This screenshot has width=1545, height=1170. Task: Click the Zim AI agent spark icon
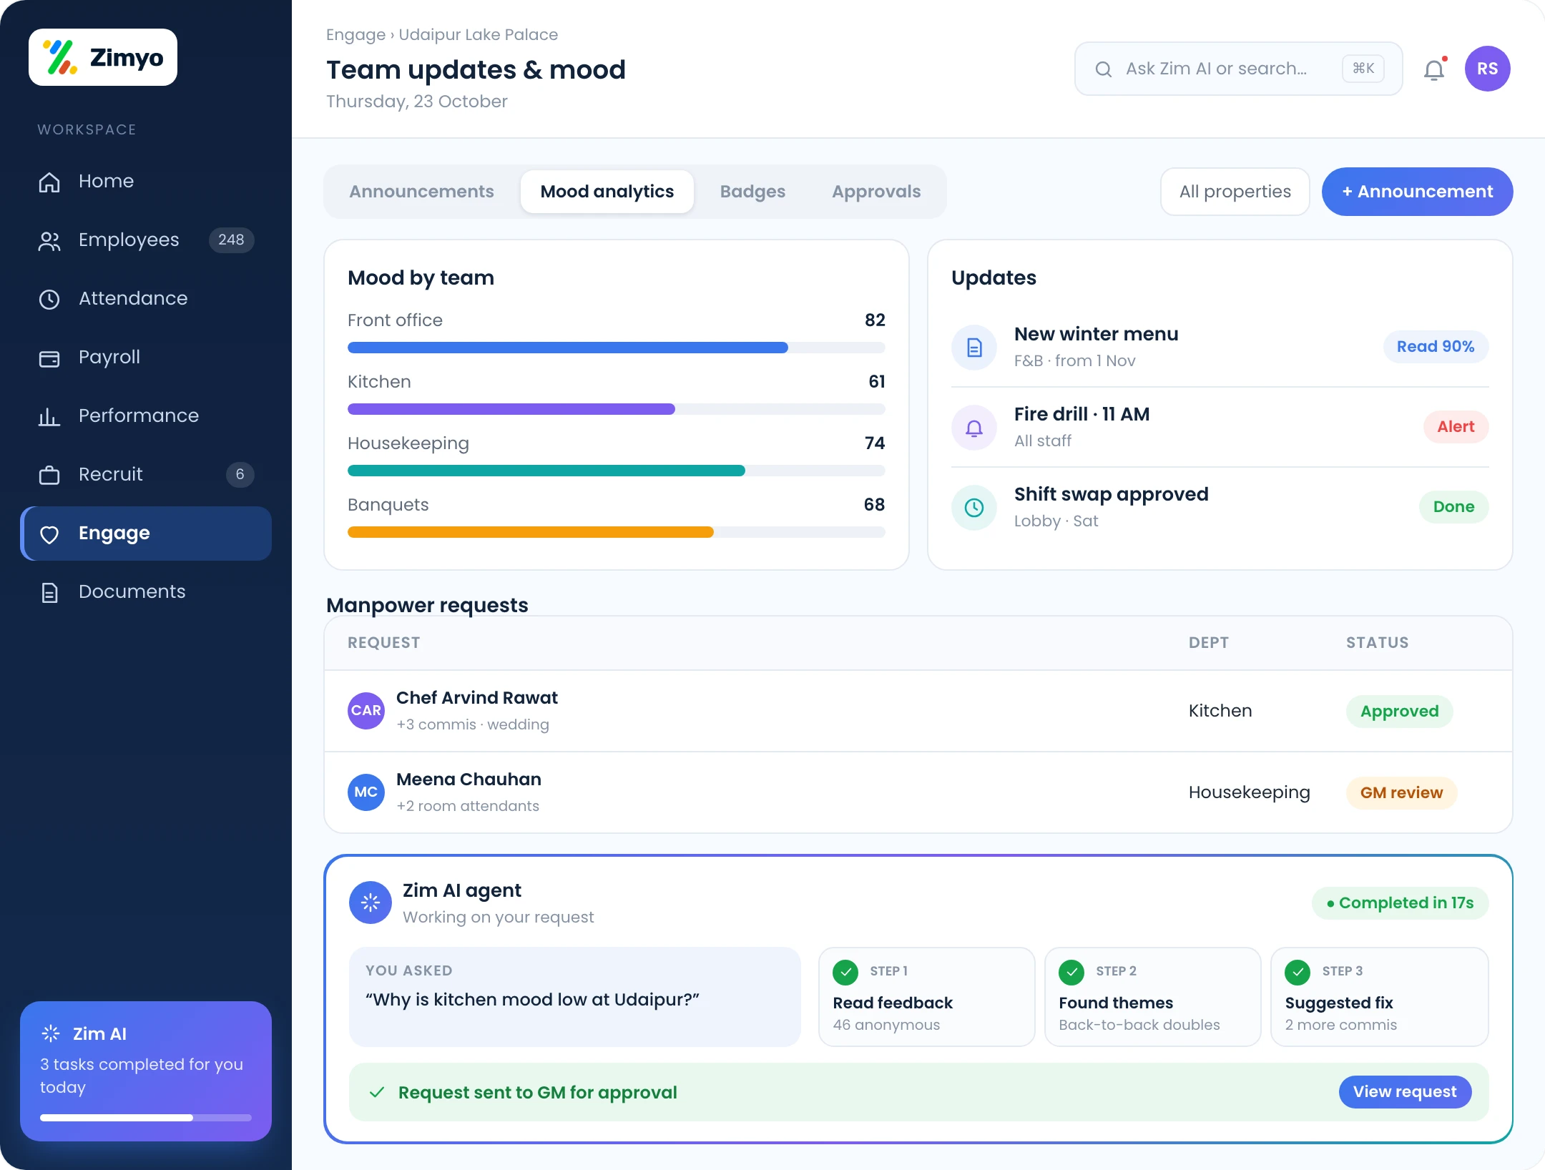[371, 903]
